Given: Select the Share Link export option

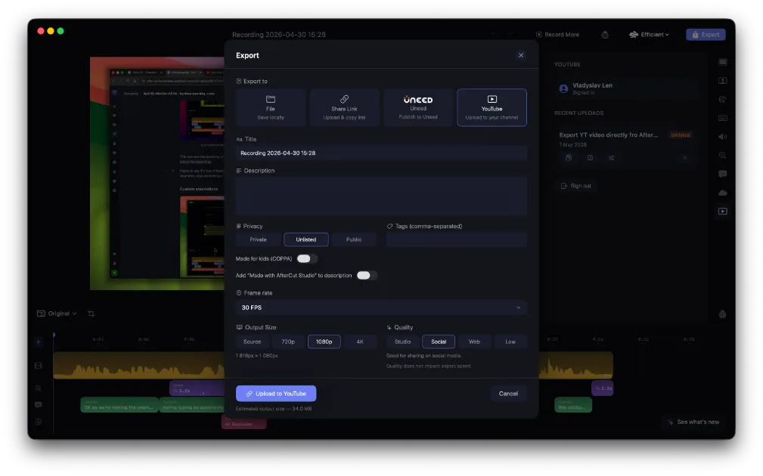Looking at the screenshot, I should tap(344, 107).
